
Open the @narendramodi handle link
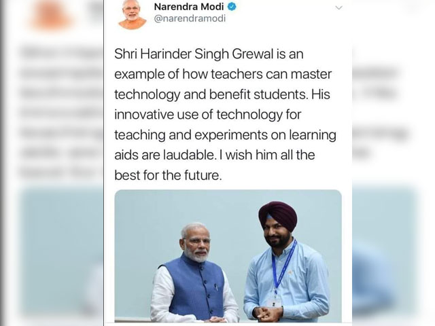point(190,18)
